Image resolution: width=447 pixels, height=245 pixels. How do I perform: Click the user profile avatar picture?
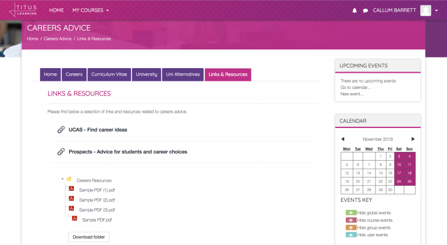pos(425,10)
